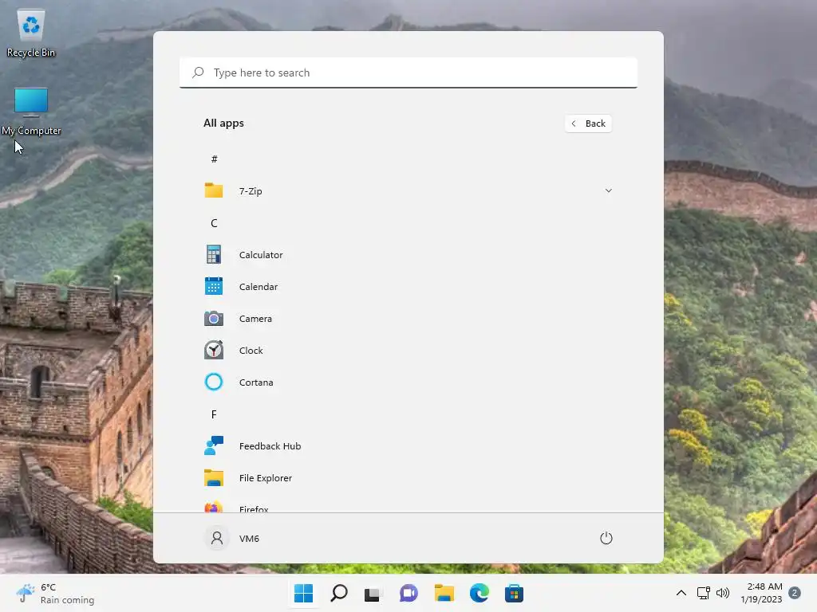Click the search magnifier inside the search box
Screen dimensions: 817x612
click(x=198, y=73)
